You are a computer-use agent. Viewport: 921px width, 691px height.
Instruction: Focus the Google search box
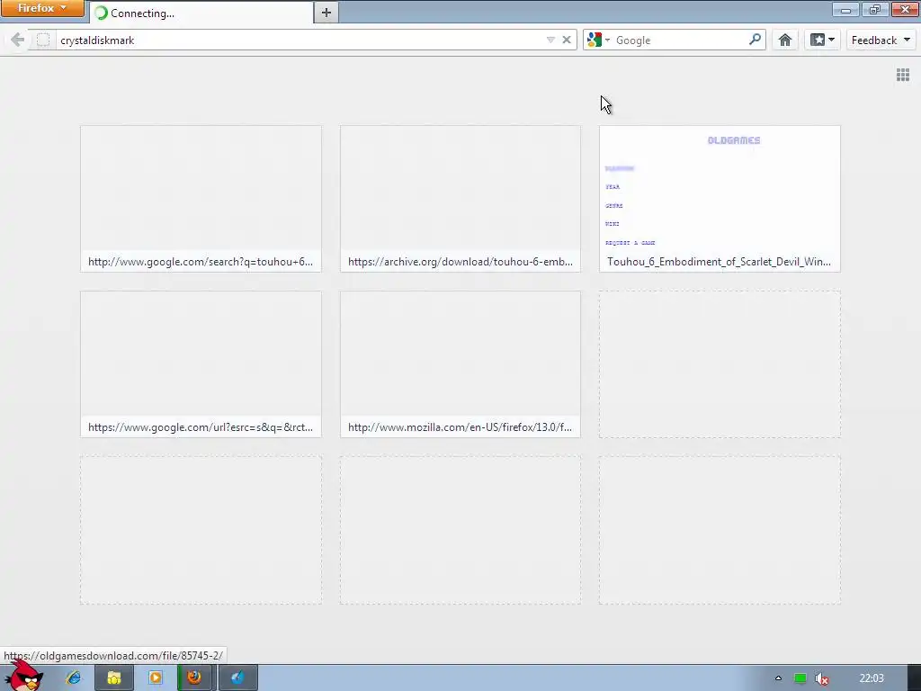coord(680,40)
